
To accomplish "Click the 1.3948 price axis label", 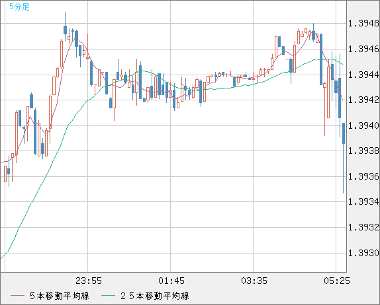I will 363,24.
